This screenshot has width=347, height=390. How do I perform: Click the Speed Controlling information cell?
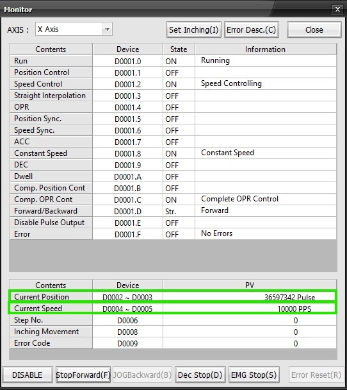click(266, 84)
